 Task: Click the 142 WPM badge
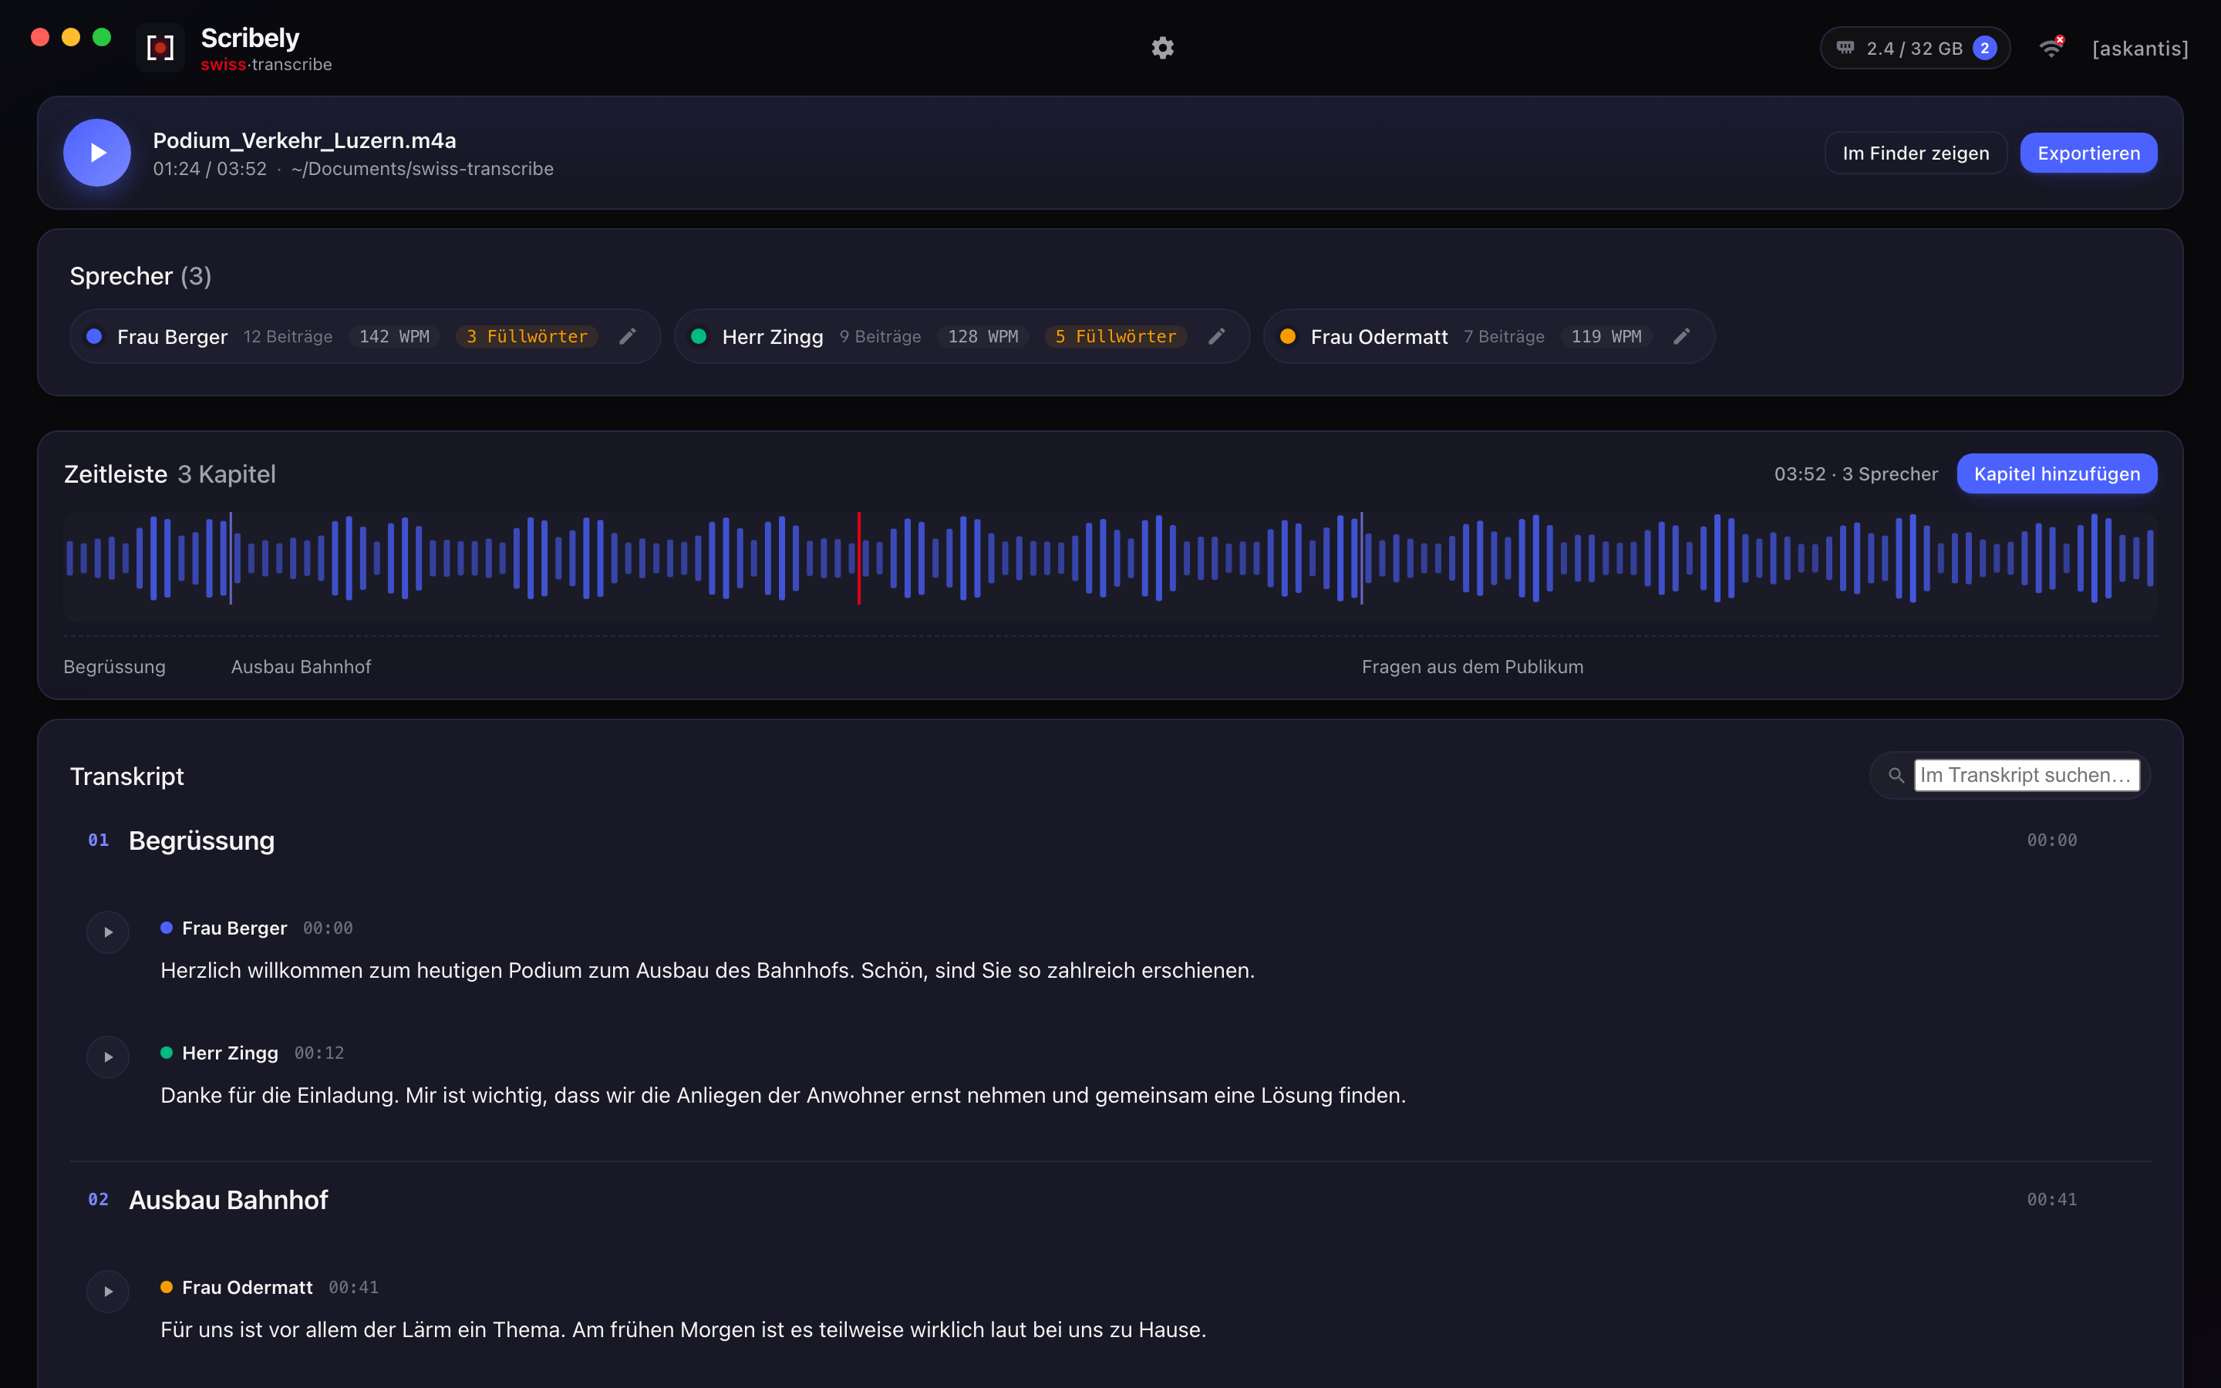tap(395, 337)
